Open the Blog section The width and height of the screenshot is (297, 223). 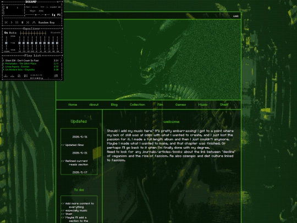tap(114, 105)
